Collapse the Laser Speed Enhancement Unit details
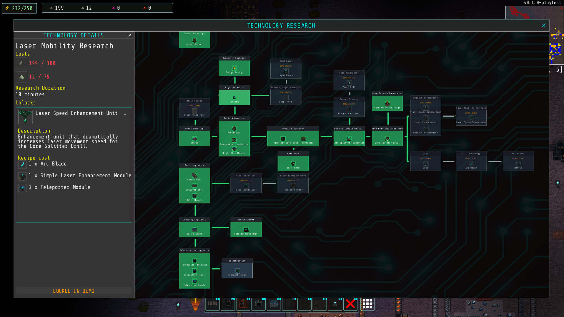Viewport: 564px width, 317px height. click(126, 113)
